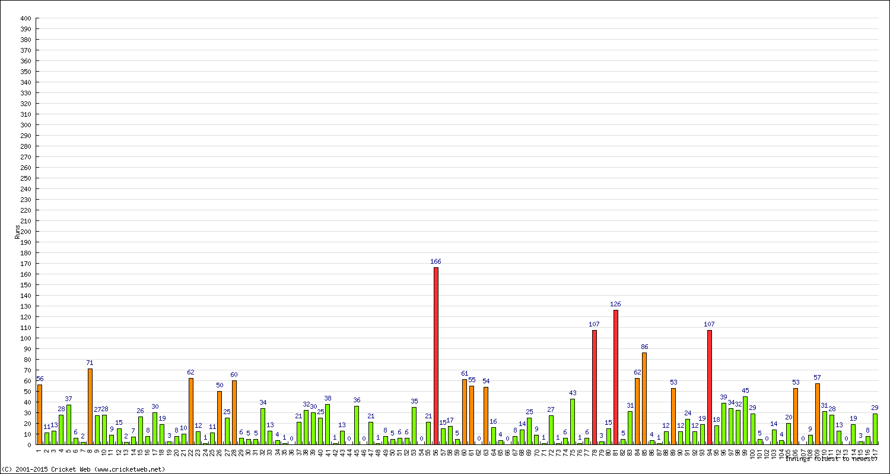Click the 50 value label above orange bar

[x=220, y=385]
